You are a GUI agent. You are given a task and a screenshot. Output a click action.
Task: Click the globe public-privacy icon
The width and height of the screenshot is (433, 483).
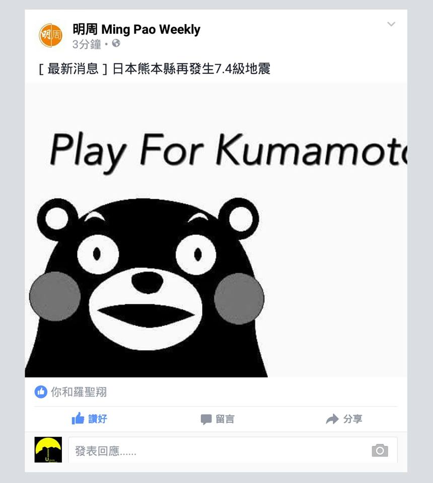coord(116,43)
